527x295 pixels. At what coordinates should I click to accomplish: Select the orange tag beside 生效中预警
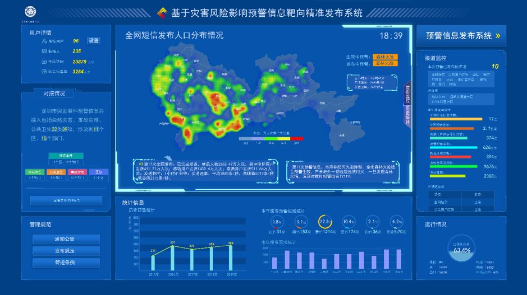385,57
